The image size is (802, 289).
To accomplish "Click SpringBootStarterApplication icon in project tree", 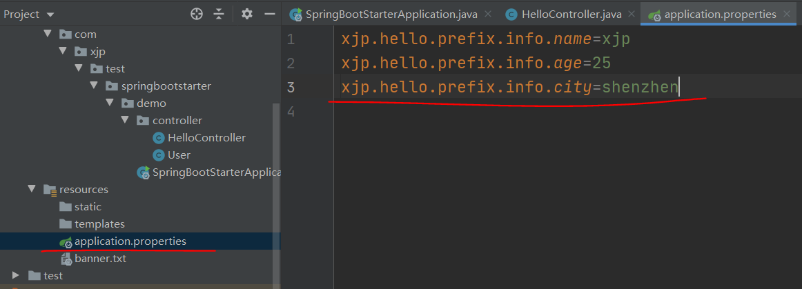I will 144,173.
